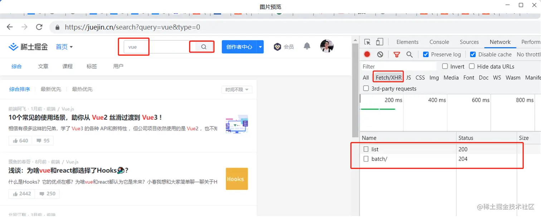
Task: Click the Vue.js tag on first article
Action: point(68,109)
